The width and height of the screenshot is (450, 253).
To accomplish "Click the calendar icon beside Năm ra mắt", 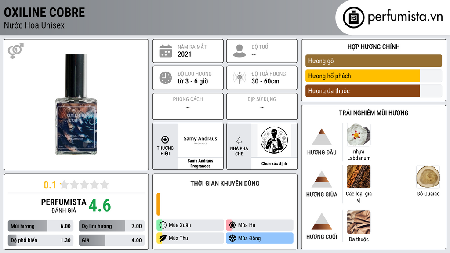I will tap(166, 51).
